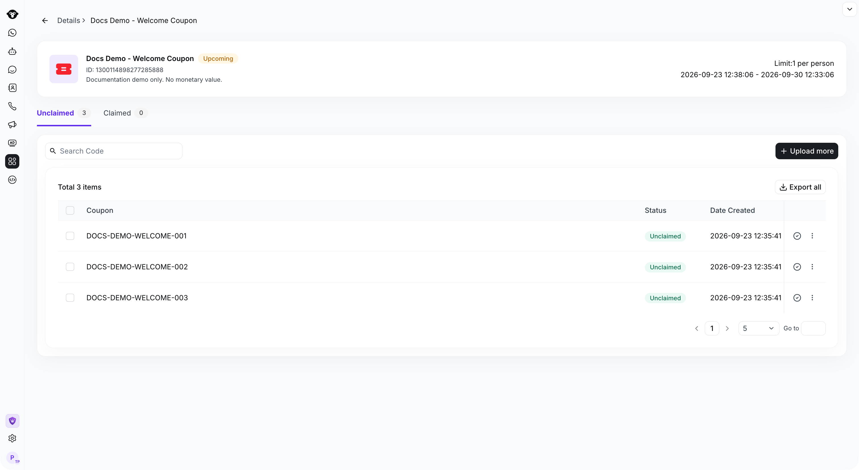Select the apps grid sidebar icon
This screenshot has width=859, height=470.
pos(12,161)
